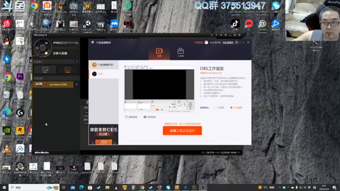This screenshot has height=191, width=340.
Task: Open capture mode options menu in RECentral
Action: coord(77,62)
